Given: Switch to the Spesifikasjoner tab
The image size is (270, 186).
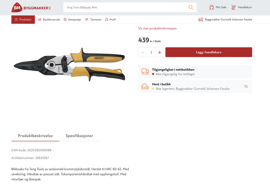Looking at the screenshot, I should tap(79, 136).
